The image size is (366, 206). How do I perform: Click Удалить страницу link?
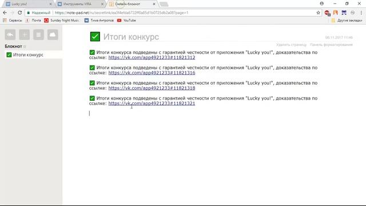click(291, 45)
